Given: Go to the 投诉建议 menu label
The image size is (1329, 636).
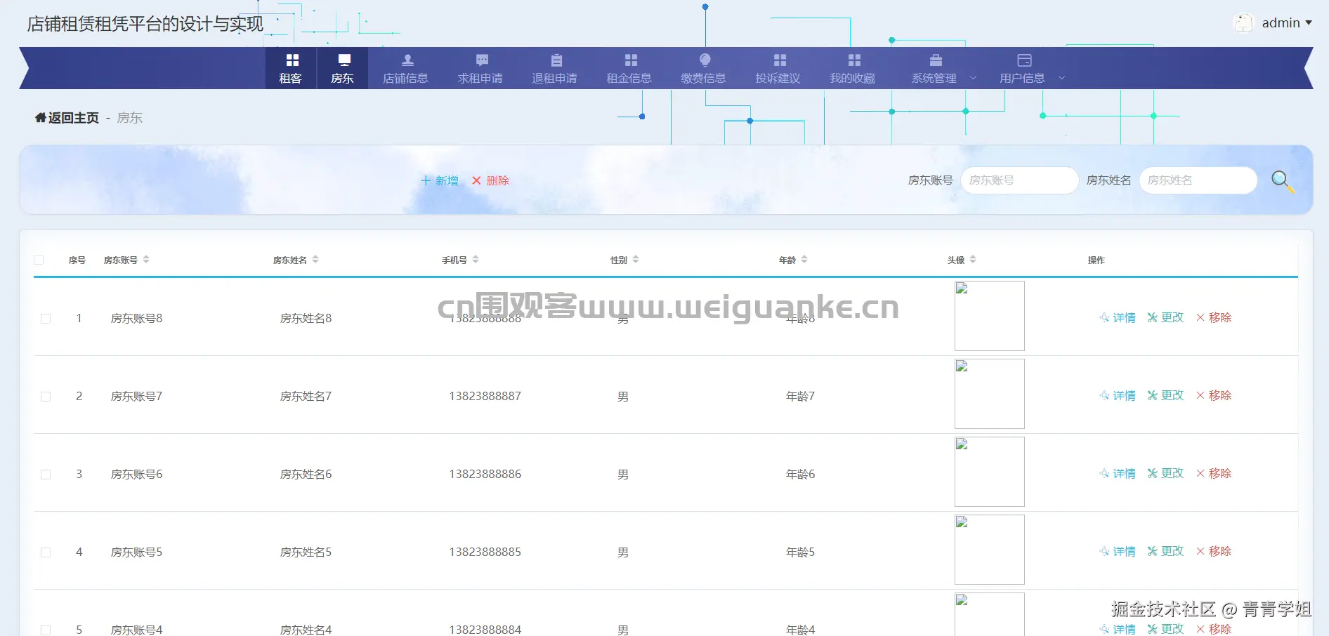Looking at the screenshot, I should click(778, 79).
